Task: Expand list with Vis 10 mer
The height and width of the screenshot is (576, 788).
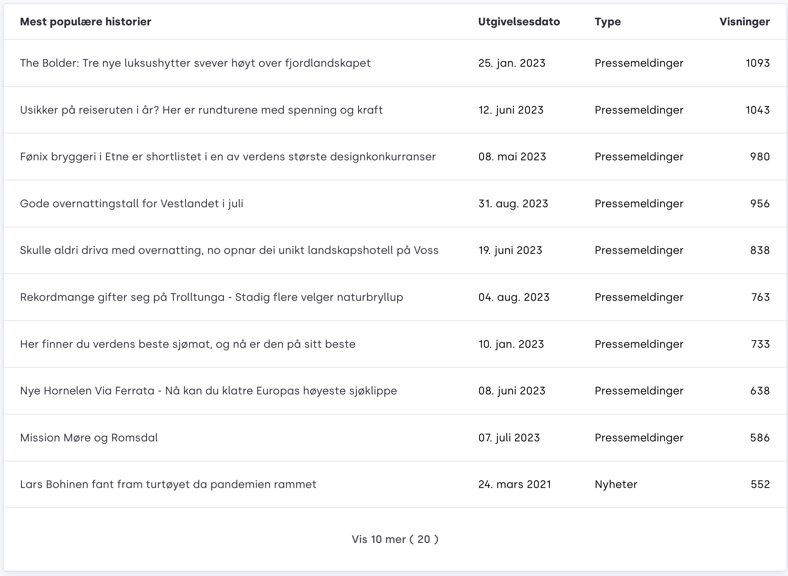Action: tap(395, 539)
